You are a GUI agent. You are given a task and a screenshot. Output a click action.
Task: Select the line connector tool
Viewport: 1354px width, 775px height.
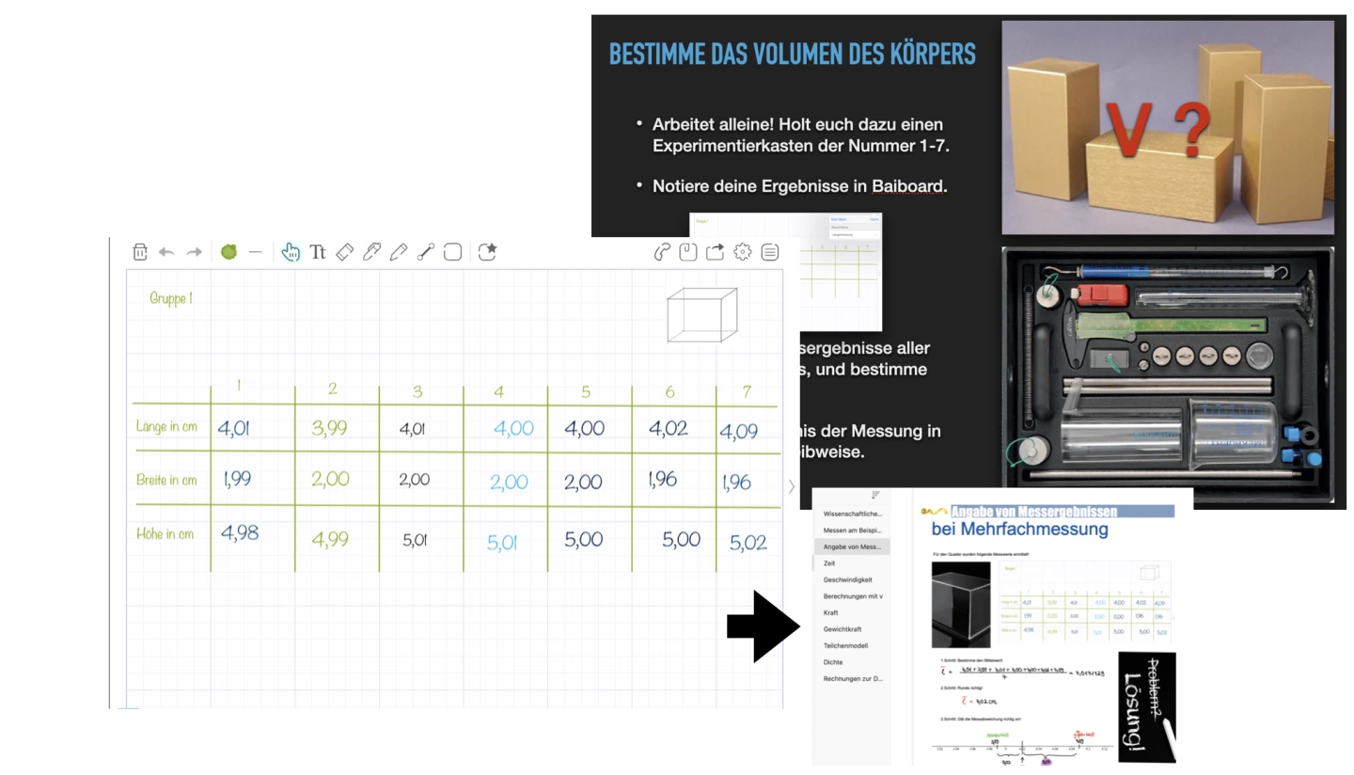(425, 251)
